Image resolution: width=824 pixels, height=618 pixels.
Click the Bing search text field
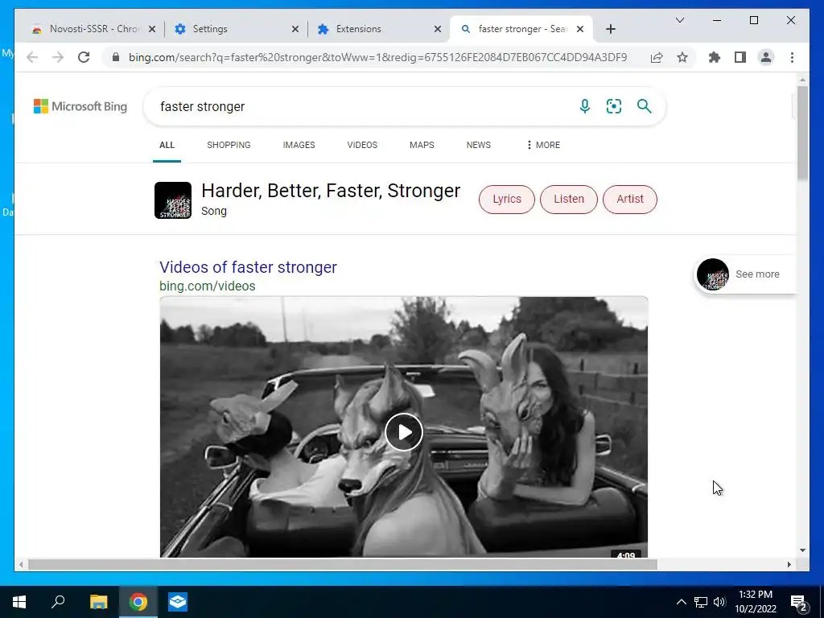click(x=363, y=106)
